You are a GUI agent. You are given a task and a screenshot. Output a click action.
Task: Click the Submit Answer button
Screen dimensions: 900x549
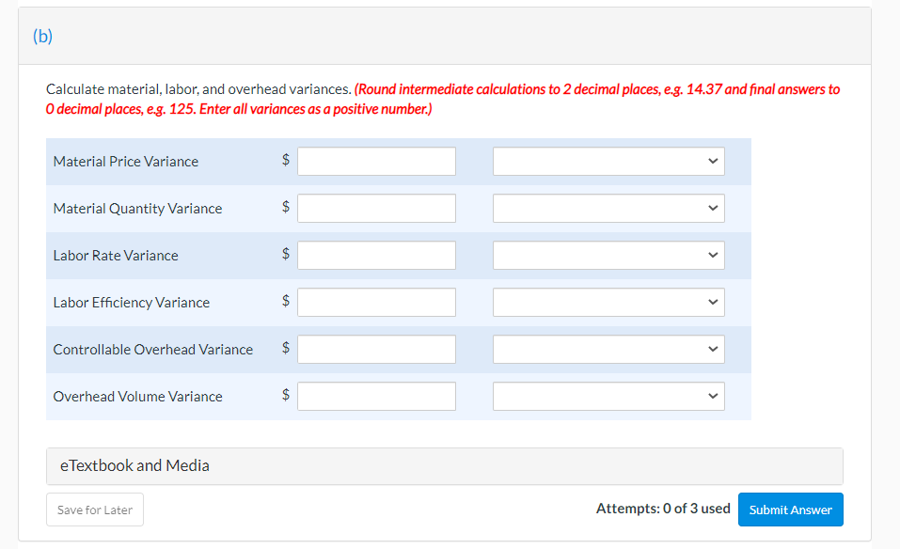[790, 510]
